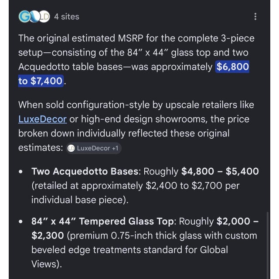Click the bold "$2,300" price
This screenshot has height=279, width=279.
(x=48, y=235)
